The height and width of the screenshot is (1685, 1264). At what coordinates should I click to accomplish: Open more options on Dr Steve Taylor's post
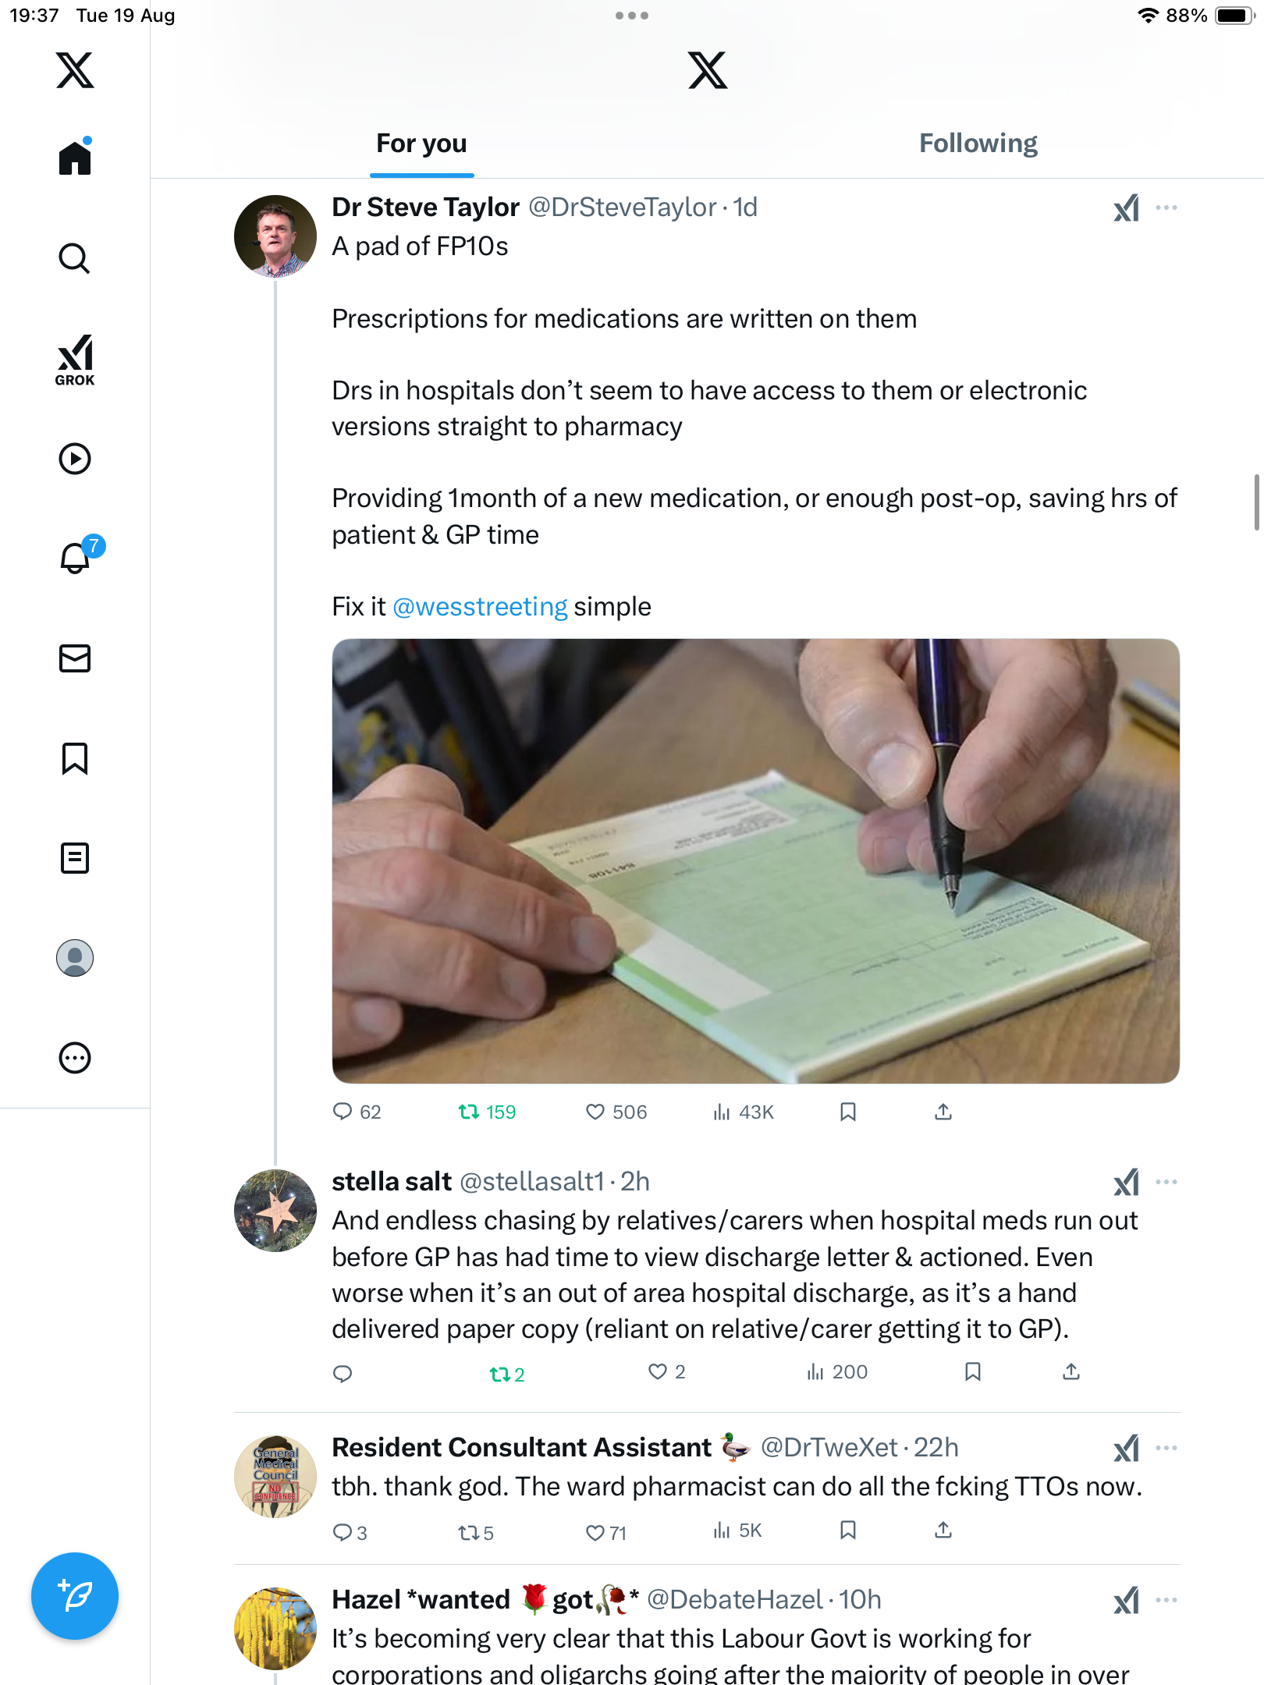pyautogui.click(x=1166, y=208)
